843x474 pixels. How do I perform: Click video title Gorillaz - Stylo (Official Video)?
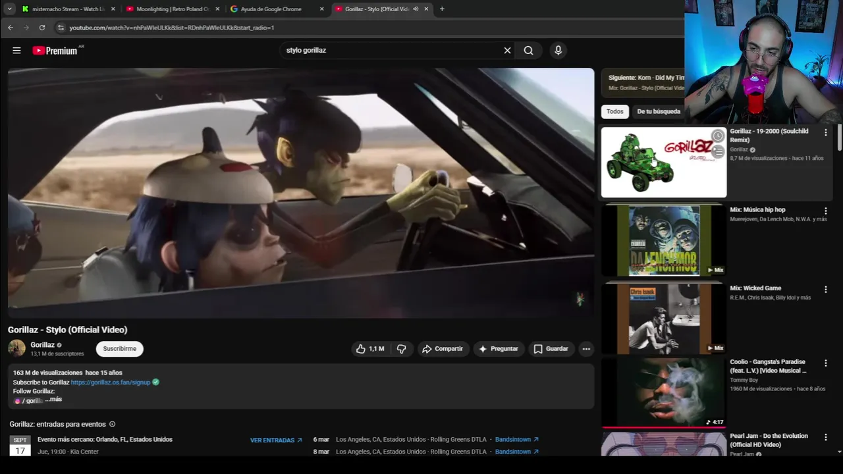67,330
